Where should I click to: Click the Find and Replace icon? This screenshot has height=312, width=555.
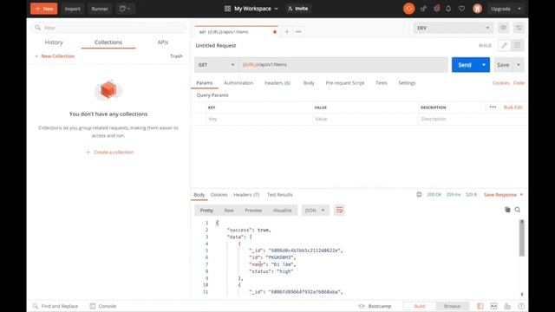tap(36, 306)
